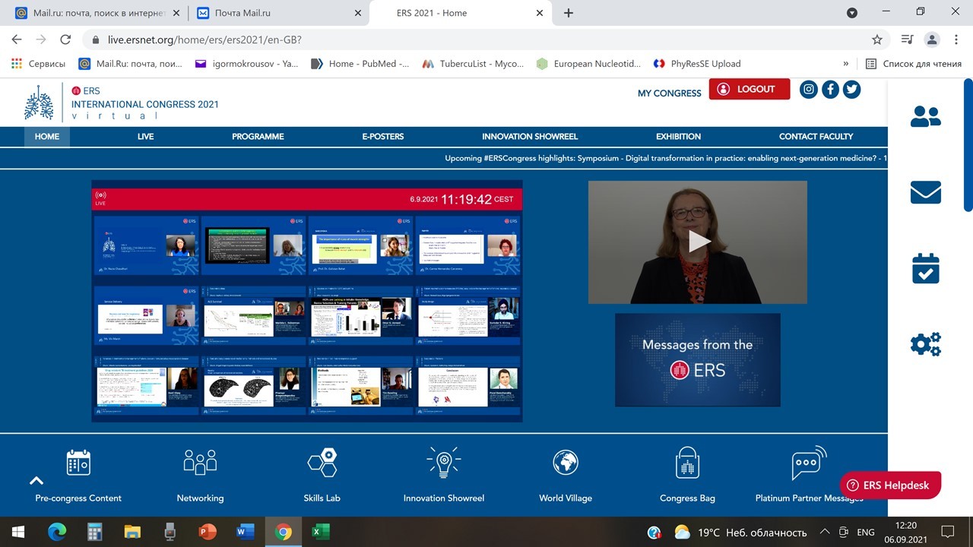The image size is (973, 547).
Task: Bookmark this page with the star icon
Action: [x=877, y=40]
